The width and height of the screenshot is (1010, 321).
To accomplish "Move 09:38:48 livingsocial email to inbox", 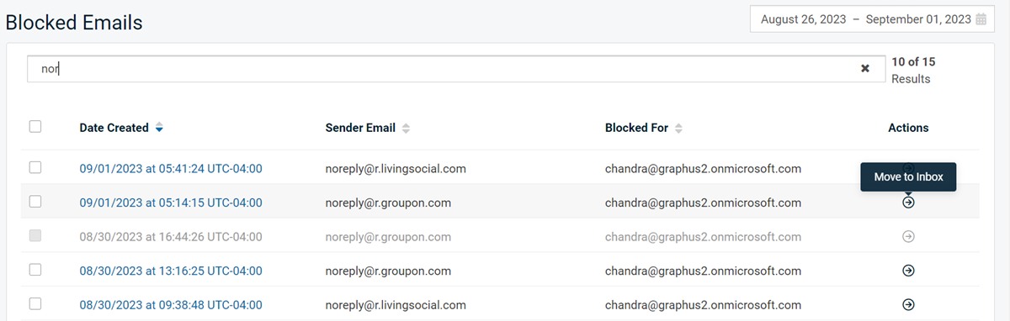I will tap(908, 304).
